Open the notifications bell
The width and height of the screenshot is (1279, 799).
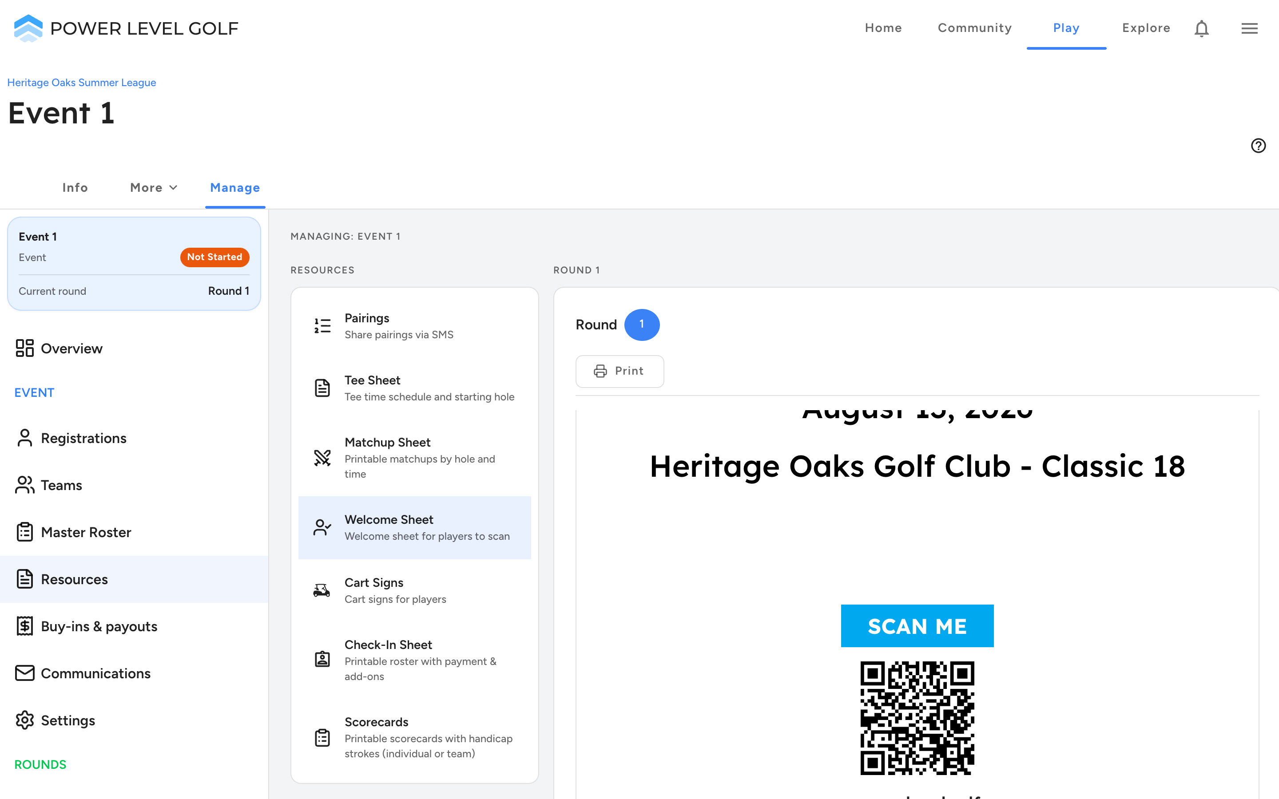(1201, 28)
